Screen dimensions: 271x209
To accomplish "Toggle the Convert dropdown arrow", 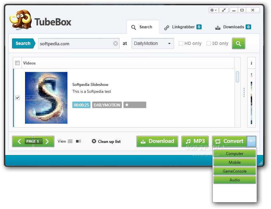I will [x=251, y=141].
